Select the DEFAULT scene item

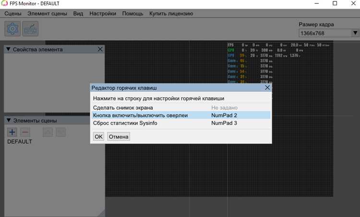[x=20, y=142]
